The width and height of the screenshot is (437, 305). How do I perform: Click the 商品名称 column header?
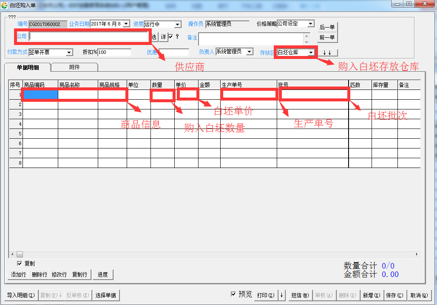(78, 85)
